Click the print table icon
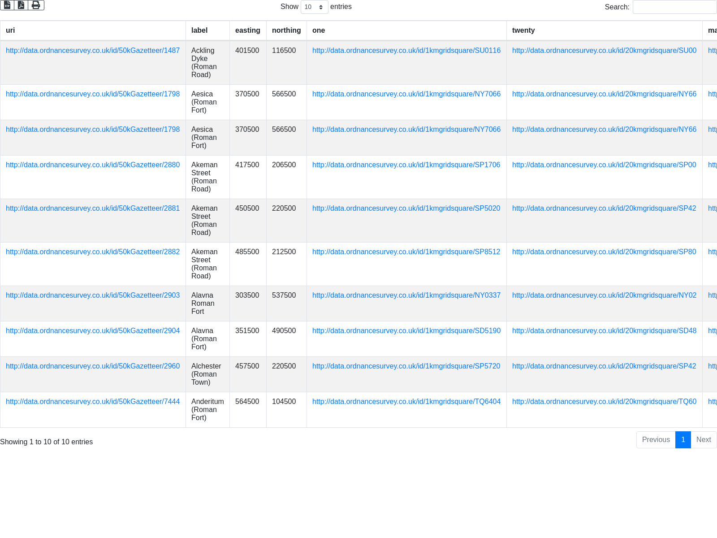This screenshot has width=717, height=538. coord(36,5)
